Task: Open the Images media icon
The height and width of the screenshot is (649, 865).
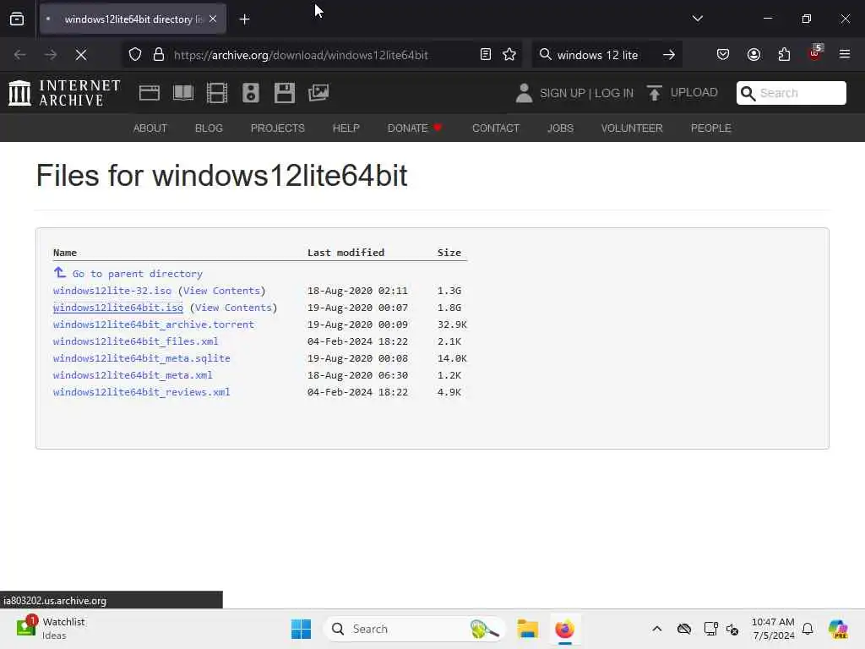Action: tap(318, 93)
